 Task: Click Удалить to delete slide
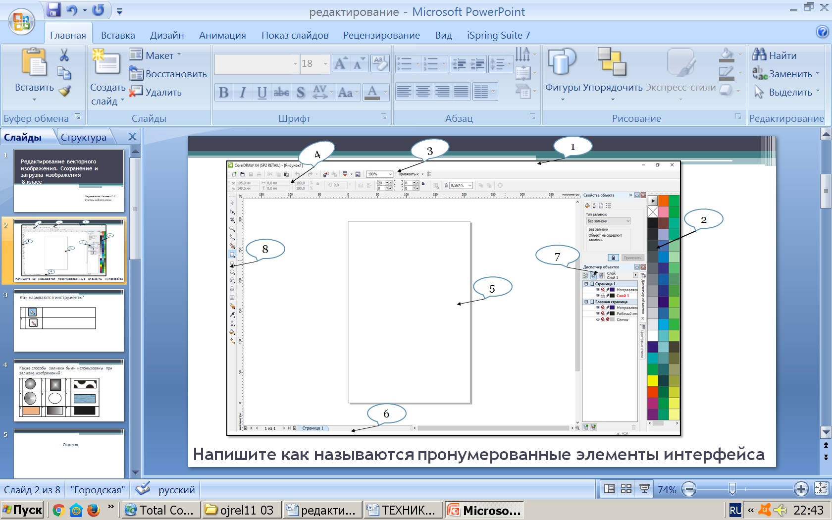[155, 92]
